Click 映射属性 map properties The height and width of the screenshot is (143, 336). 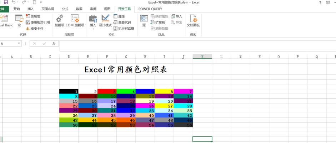[x=159, y=16]
